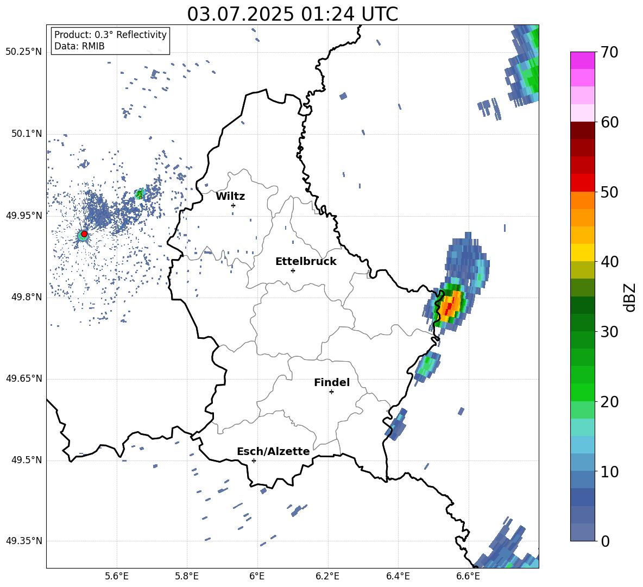
Task: Click the orange-red storm cell core
Action: pyautogui.click(x=450, y=305)
